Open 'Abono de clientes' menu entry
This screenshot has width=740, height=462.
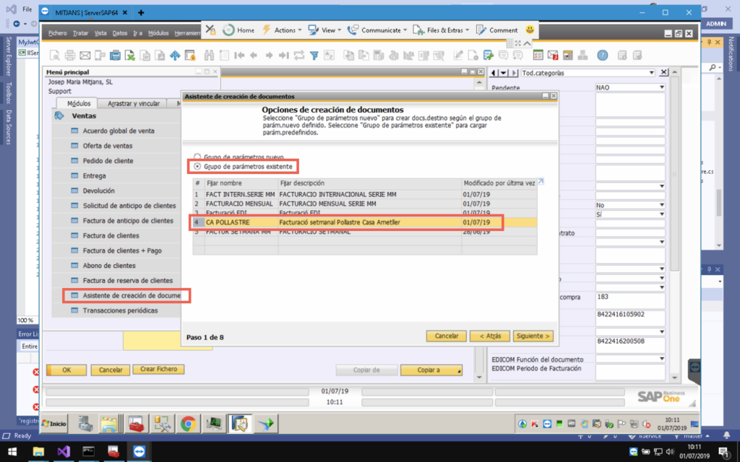click(109, 266)
